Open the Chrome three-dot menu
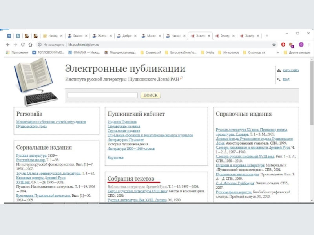Image resolution: width=314 pixels, height=235 pixels. [x=309, y=45]
